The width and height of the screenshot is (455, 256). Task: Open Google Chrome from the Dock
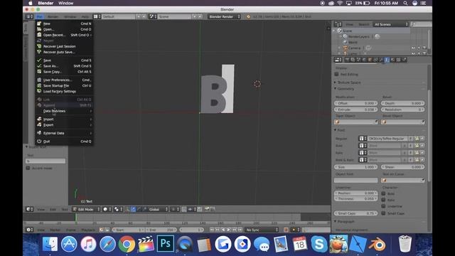(x=127, y=244)
